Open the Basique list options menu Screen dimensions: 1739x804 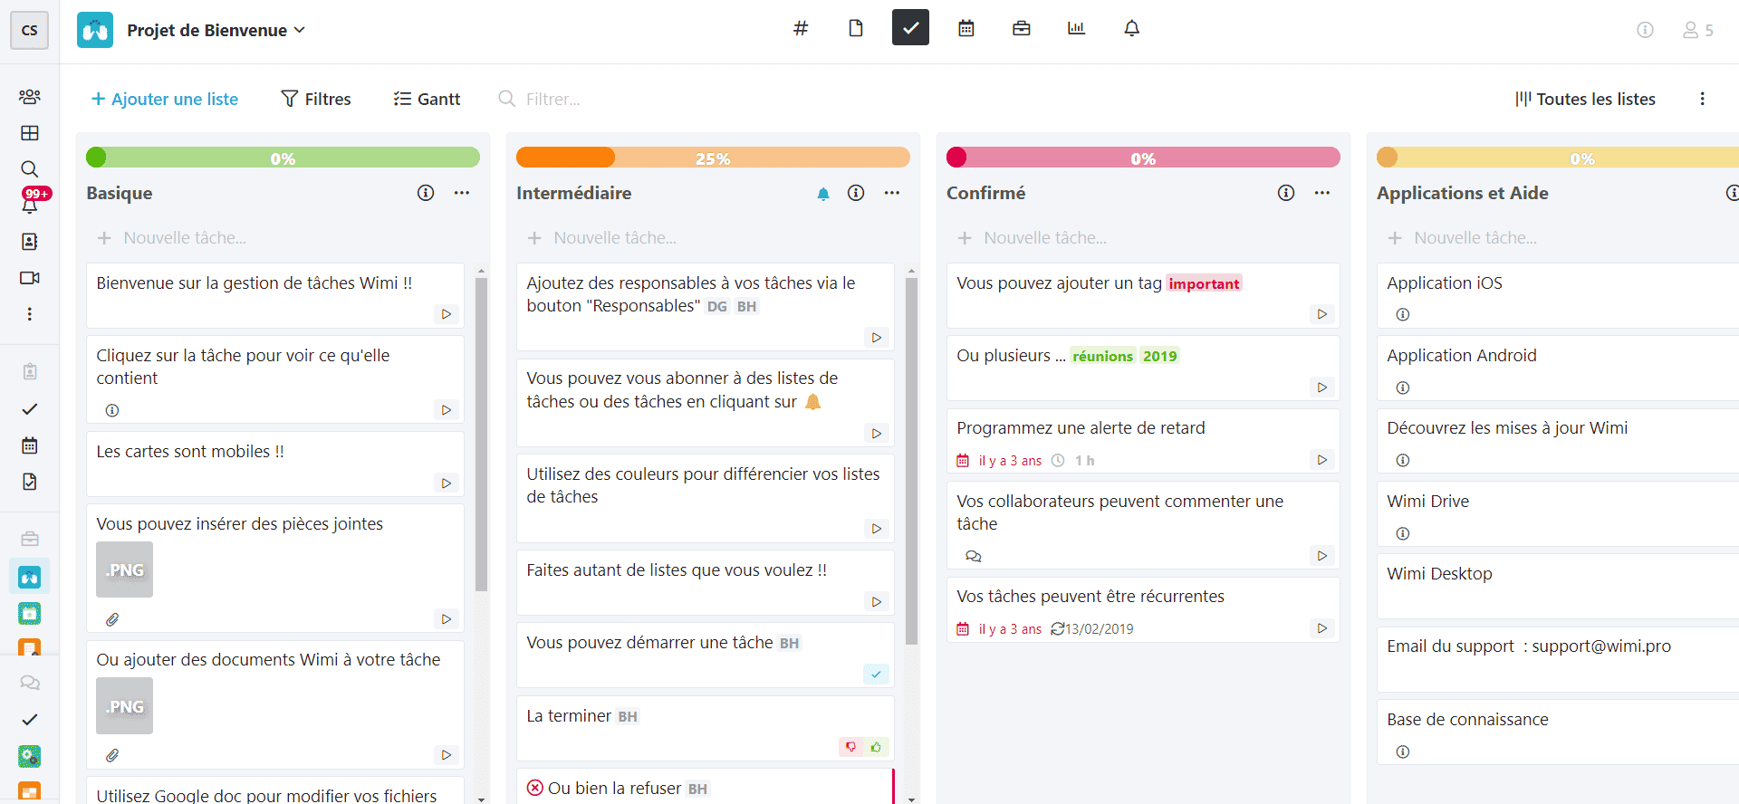[462, 193]
